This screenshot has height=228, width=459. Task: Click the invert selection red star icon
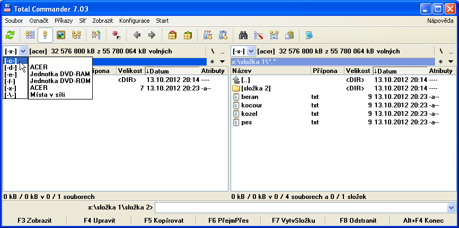[x=116, y=35]
